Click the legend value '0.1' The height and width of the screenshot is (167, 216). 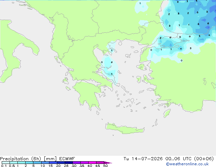click(x=4, y=166)
